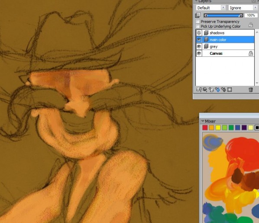Viewport: 259px width, 223px height.
Task: Enable Preserve Transparency checkbox
Action: [x=198, y=22]
